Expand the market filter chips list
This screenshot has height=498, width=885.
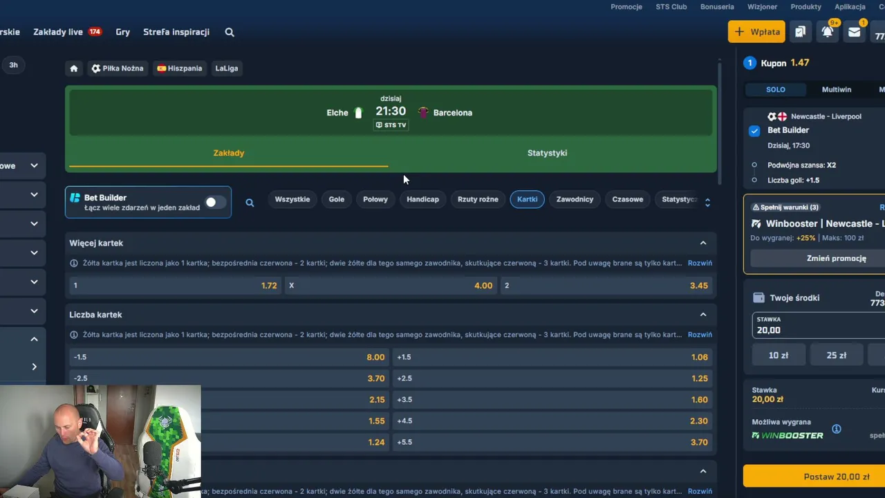click(707, 203)
